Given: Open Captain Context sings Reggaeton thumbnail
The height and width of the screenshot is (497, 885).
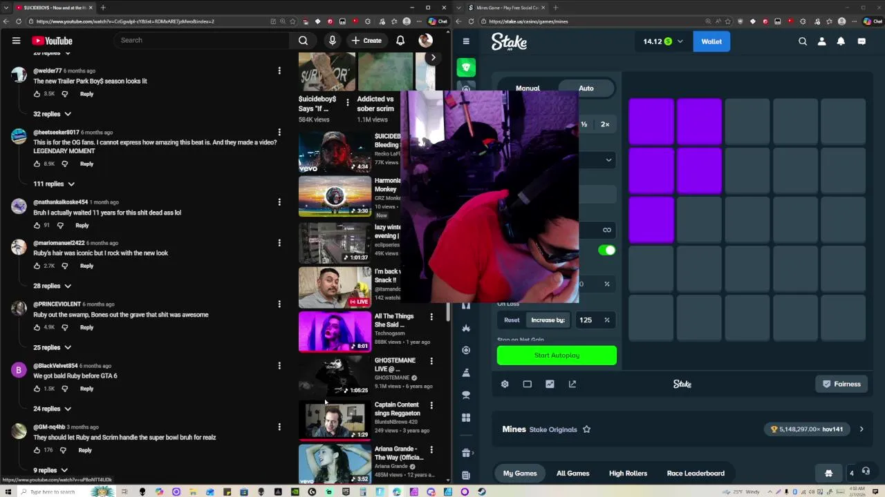Looking at the screenshot, I should 335,420.
